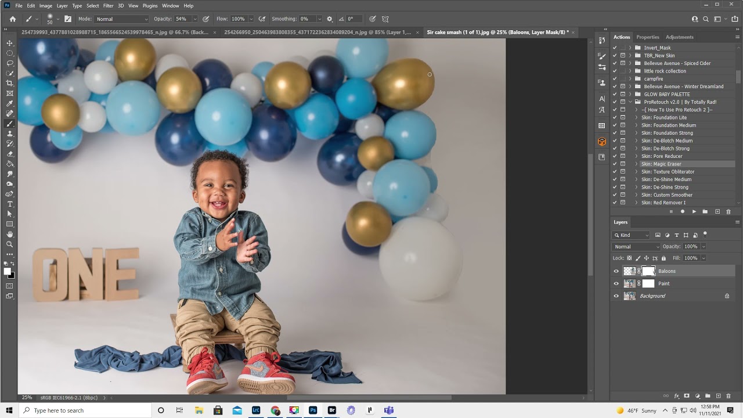Switch to the Adjustments tab
Viewport: 743px width, 418px height.
[x=680, y=37]
